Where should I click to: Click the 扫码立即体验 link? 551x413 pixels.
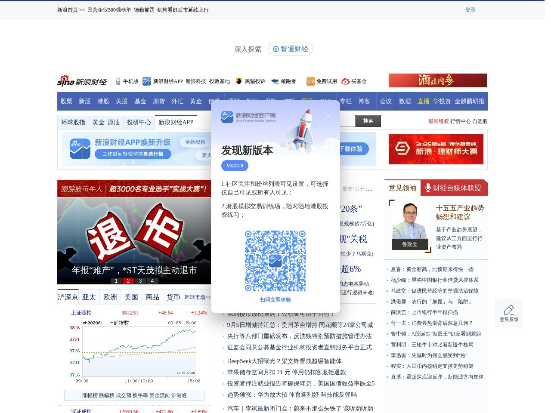coord(275,300)
